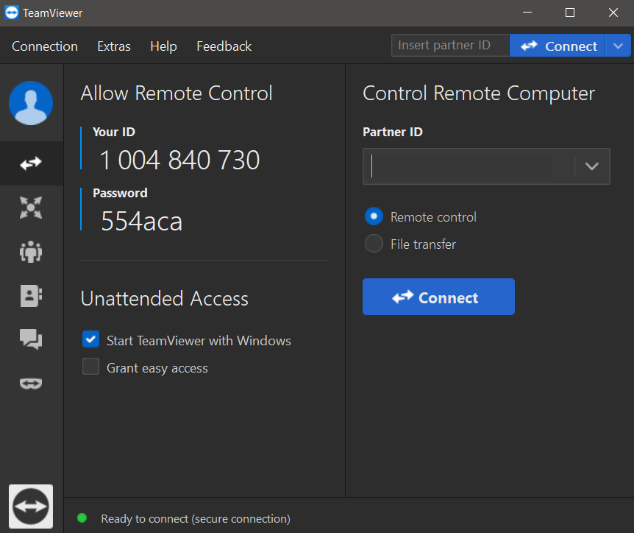The width and height of the screenshot is (634, 533).
Task: Open the Help menu
Action: click(x=163, y=46)
